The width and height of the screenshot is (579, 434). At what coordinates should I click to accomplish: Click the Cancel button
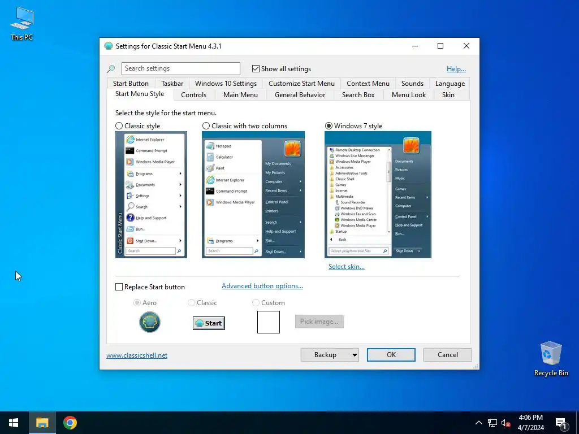click(x=448, y=355)
